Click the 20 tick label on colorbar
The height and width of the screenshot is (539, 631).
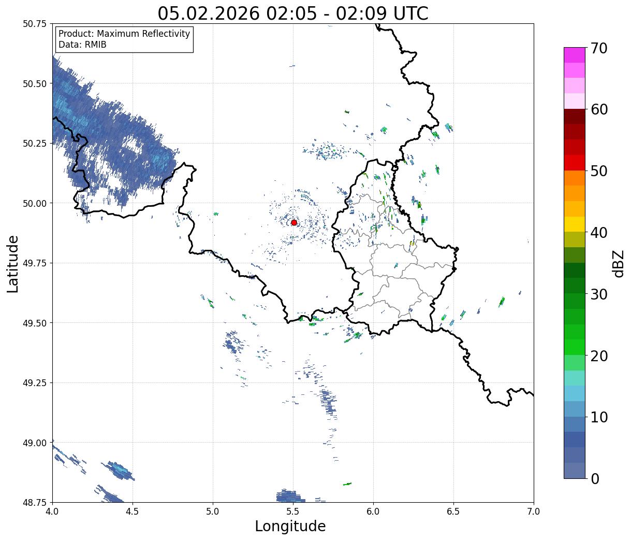pyautogui.click(x=599, y=356)
